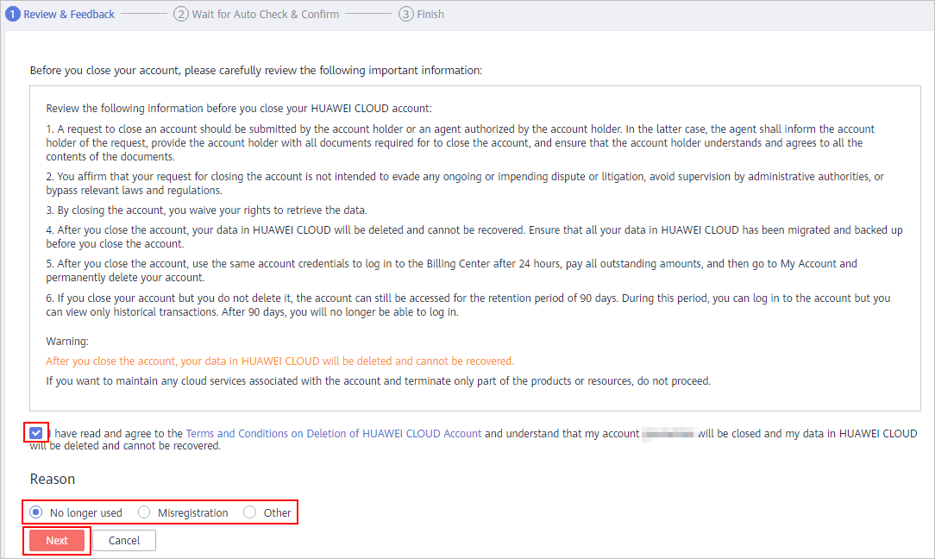Click the step 1 number circle icon
Image resolution: width=935 pixels, height=559 pixels.
click(x=13, y=15)
